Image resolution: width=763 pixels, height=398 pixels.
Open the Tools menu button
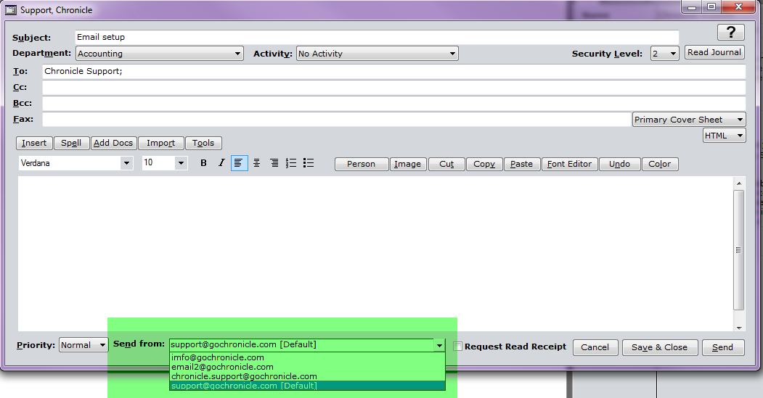point(203,143)
